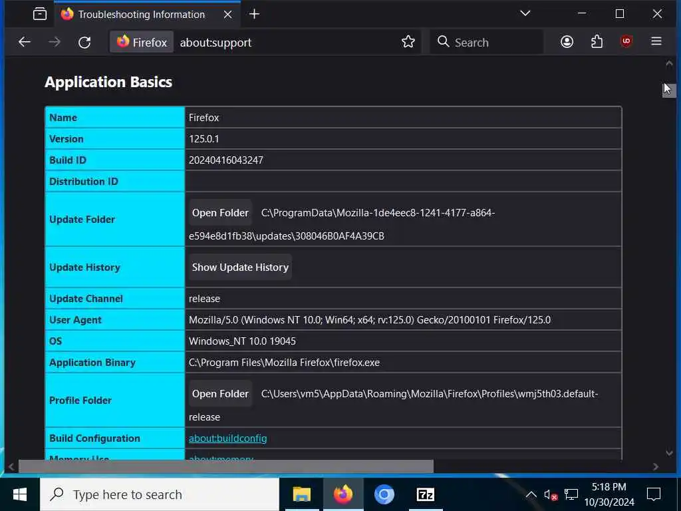Click Open Folder for Profile Folder

(x=220, y=394)
